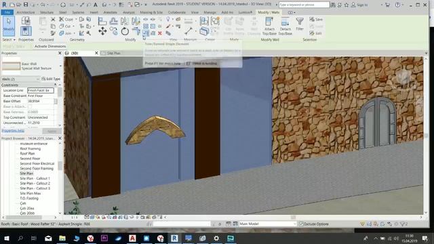
Task: Switch to the Collaborate ribbon tab
Action: coord(176,12)
